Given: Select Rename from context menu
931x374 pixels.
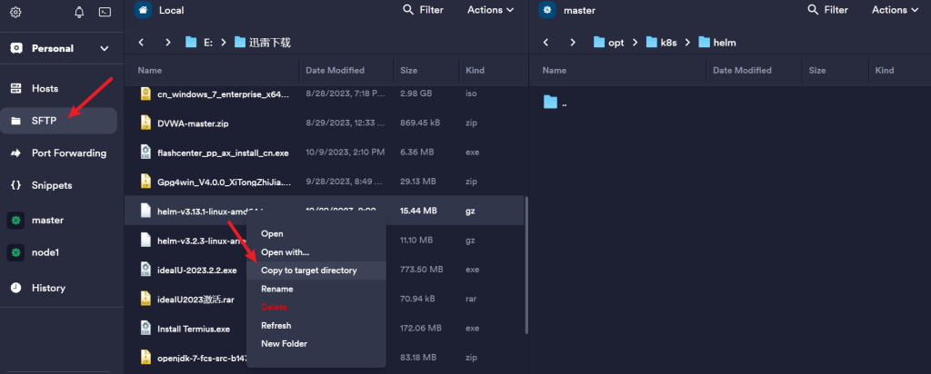Looking at the screenshot, I should pos(276,289).
